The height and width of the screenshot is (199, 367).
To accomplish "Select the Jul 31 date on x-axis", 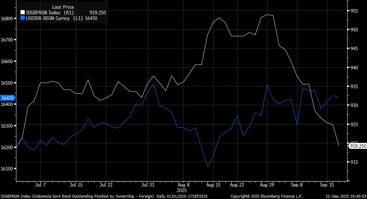I will pos(148,185).
